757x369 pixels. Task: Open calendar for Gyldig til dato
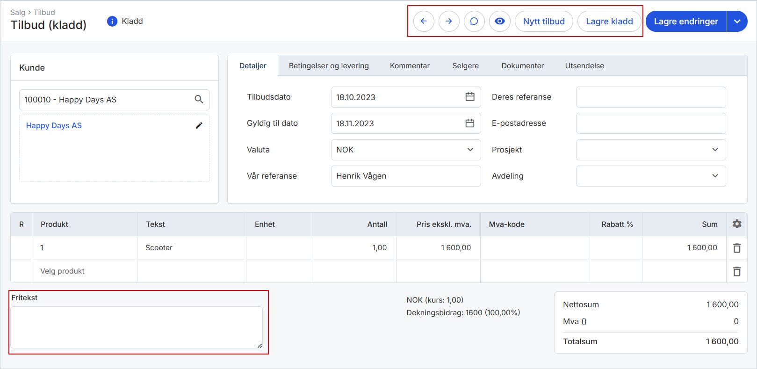(x=470, y=123)
